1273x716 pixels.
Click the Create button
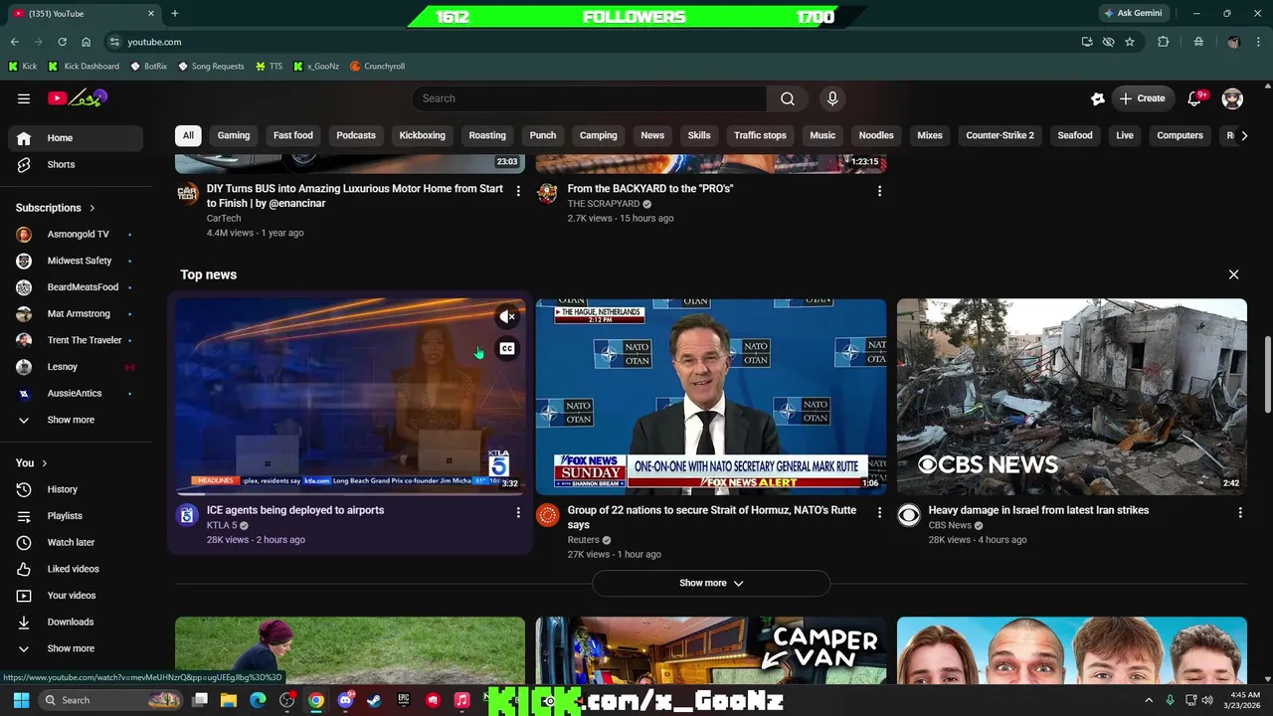click(1142, 98)
